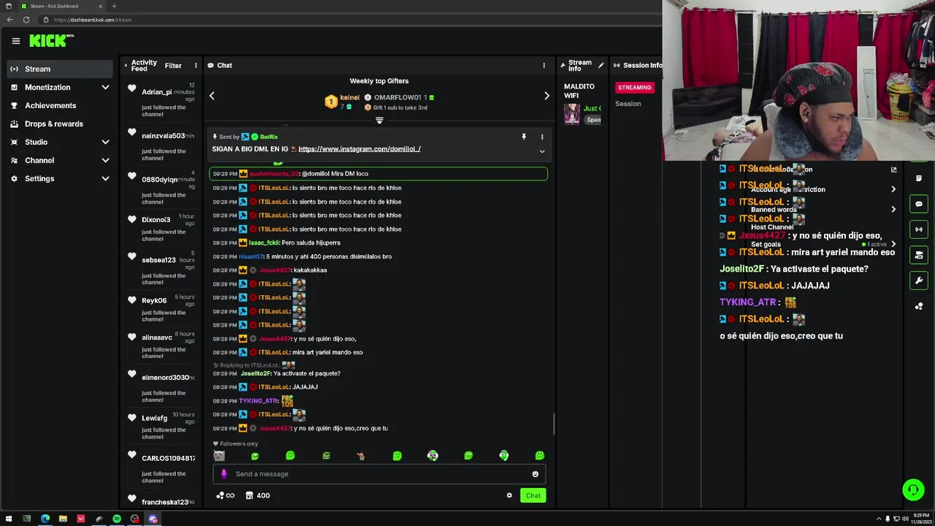The image size is (935, 526).
Task: Open Activity Feed three-dot options
Action: click(196, 66)
